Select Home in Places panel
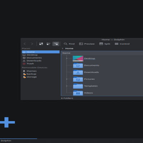The image size is (143, 143). click(x=41, y=52)
